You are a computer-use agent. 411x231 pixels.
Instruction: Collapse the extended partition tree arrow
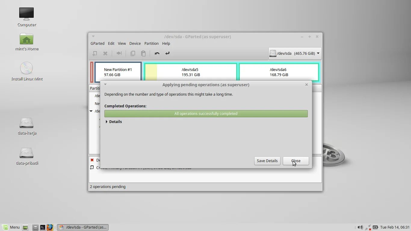tap(91, 111)
